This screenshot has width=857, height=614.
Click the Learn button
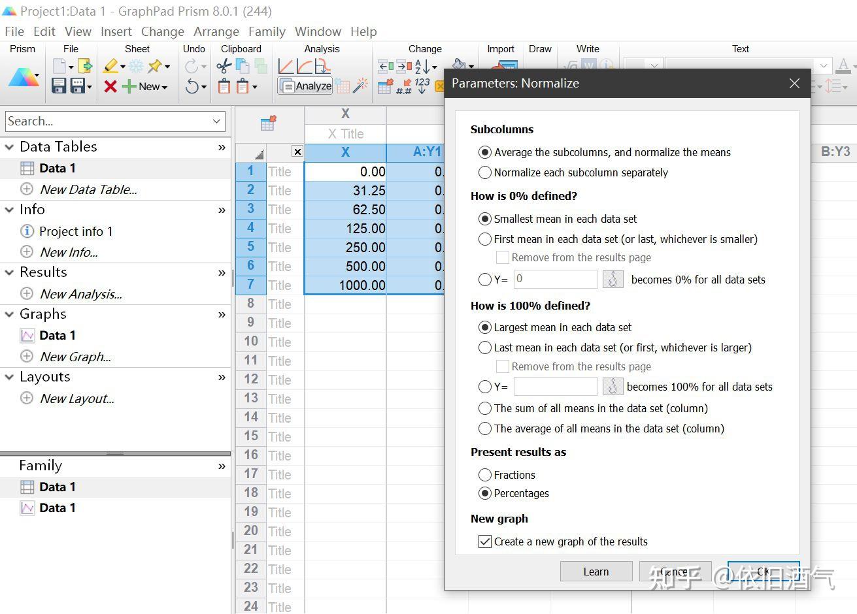pos(596,572)
